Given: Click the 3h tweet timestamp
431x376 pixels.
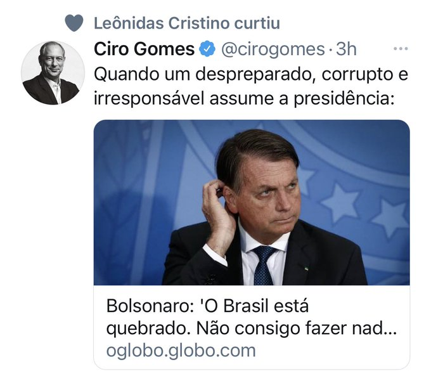Looking at the screenshot, I should [x=346, y=49].
